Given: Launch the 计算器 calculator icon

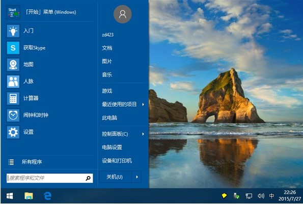Looking at the screenshot, I should point(13,98).
